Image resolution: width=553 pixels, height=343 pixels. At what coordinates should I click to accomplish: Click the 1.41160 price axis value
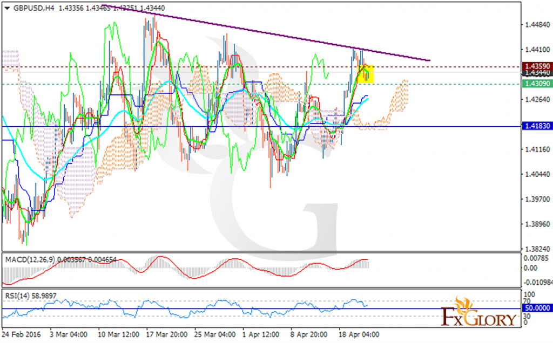tap(537, 149)
